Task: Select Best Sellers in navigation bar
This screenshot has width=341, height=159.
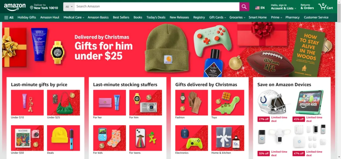Action: click(x=121, y=17)
